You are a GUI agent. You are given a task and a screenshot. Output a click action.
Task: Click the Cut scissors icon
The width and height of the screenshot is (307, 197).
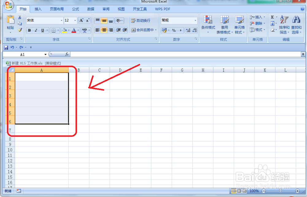tap(20, 17)
